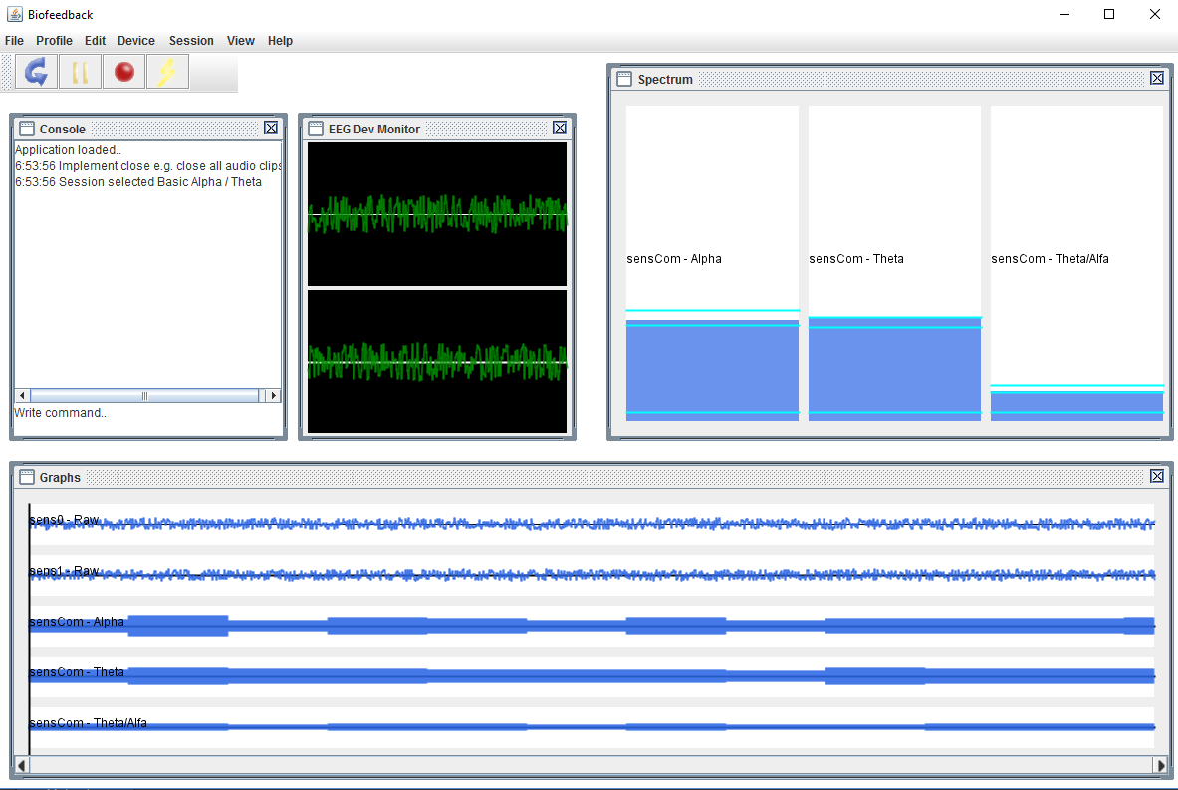Open the Device menu
Viewport: 1178px width, 790px height.
point(136,41)
